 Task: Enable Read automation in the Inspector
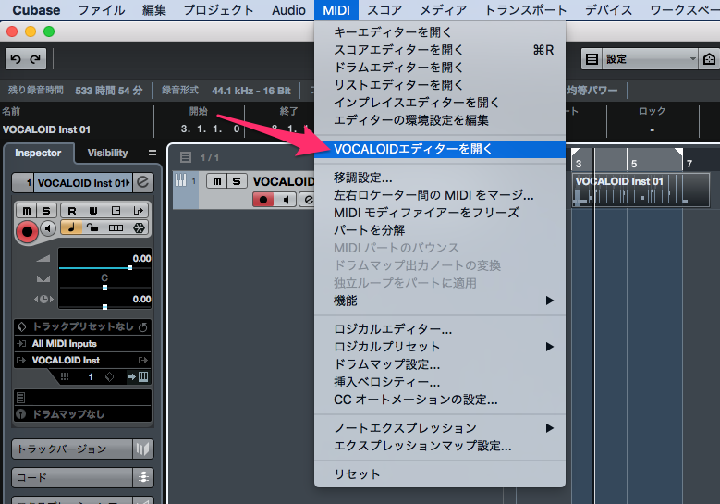(72, 211)
